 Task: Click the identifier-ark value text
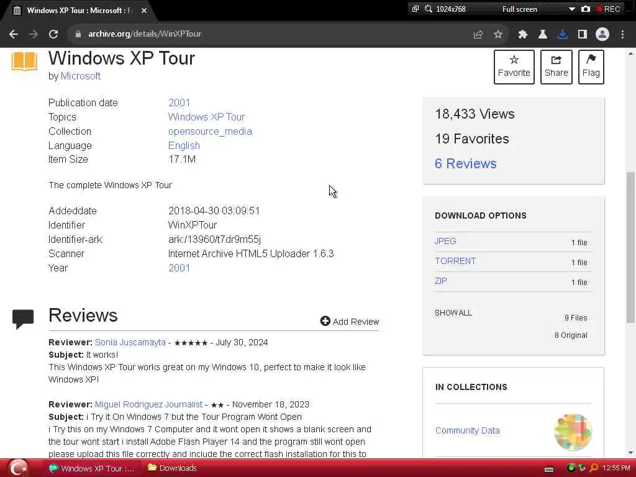214,239
